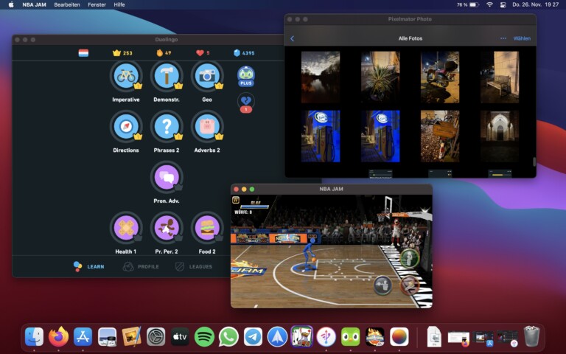The width and height of the screenshot is (566, 354).
Task: Start the Demonstr. hammer lesson
Action: [167, 77]
